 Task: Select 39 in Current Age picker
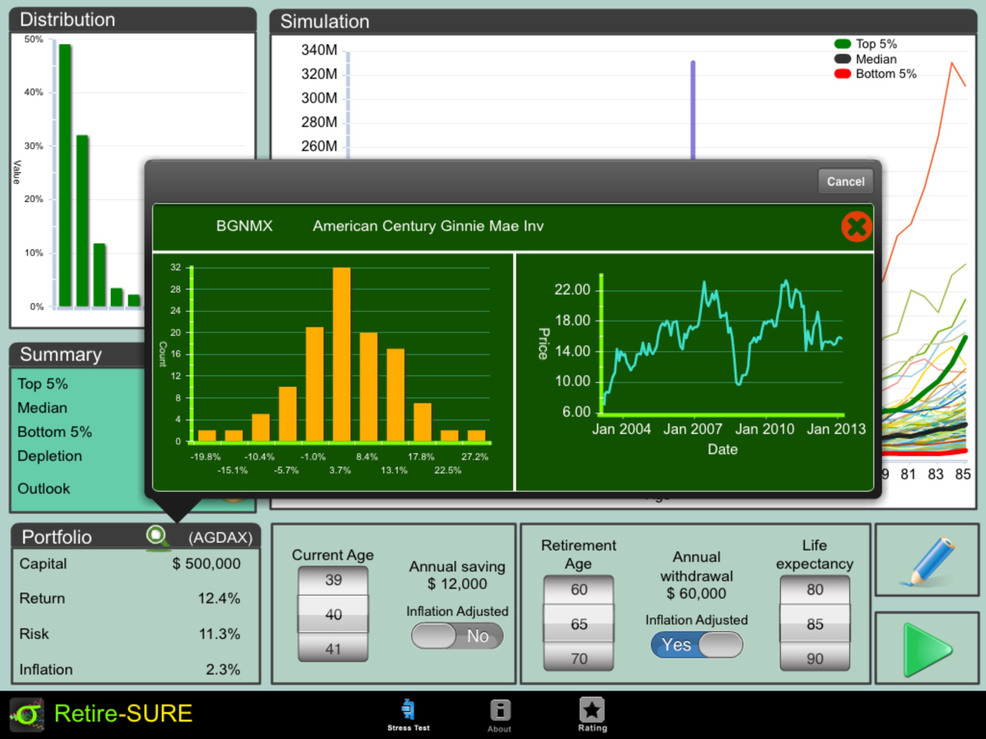333,580
